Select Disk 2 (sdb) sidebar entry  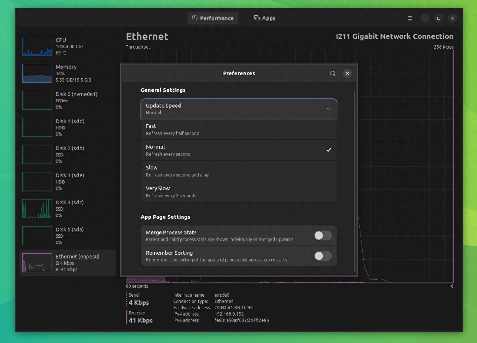coord(68,154)
